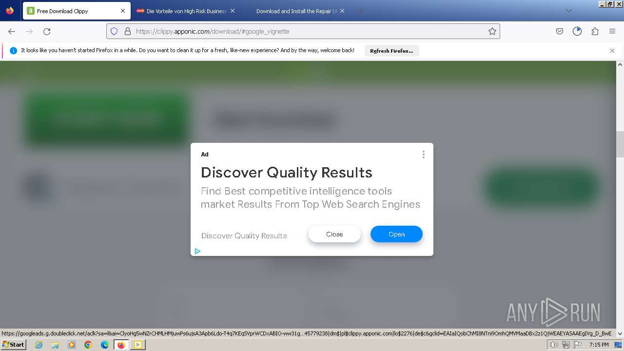Open Firefox application hamburger menu
The width and height of the screenshot is (624, 351).
click(x=612, y=31)
